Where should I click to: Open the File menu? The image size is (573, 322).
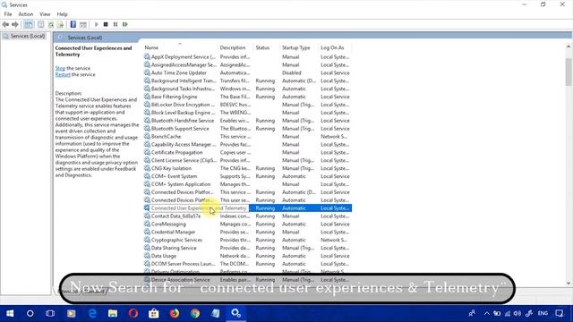coord(8,14)
